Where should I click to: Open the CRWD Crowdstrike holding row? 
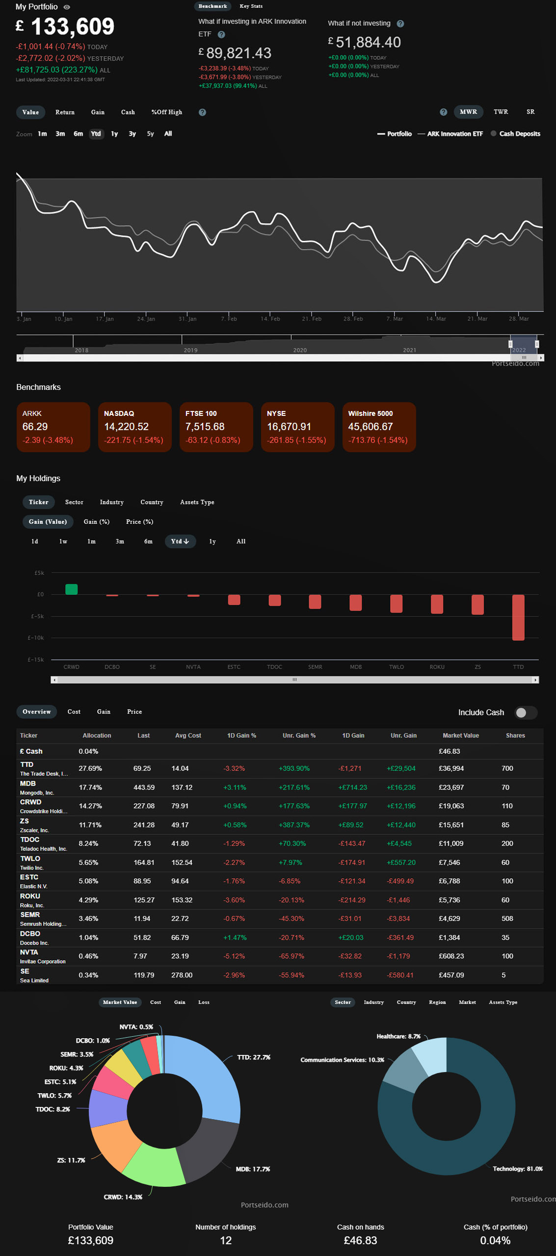click(280, 806)
